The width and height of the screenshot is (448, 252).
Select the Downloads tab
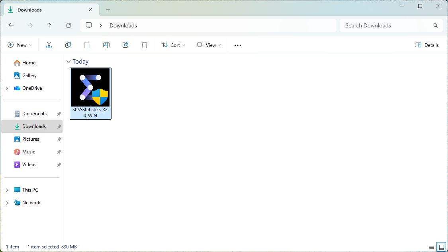tap(51, 10)
